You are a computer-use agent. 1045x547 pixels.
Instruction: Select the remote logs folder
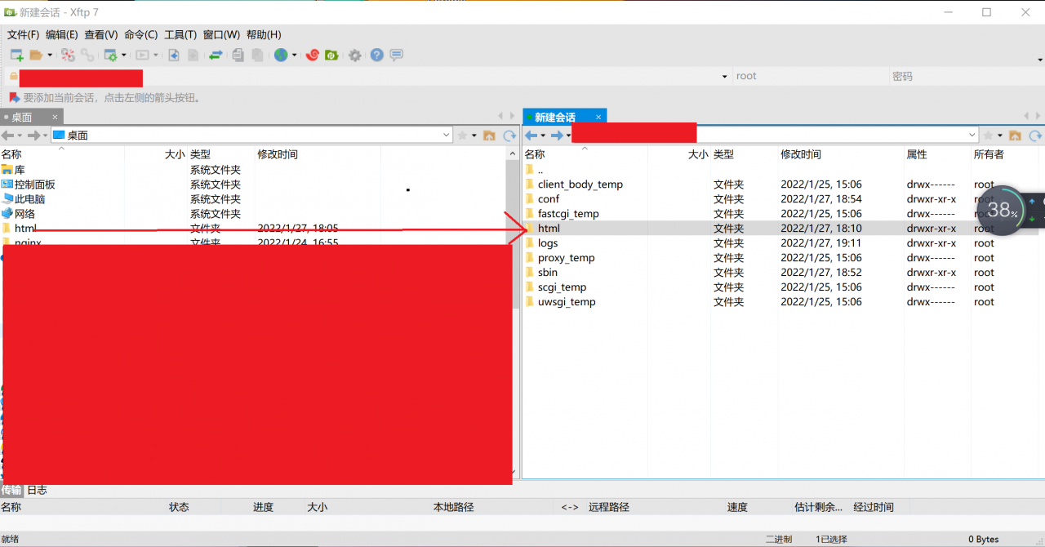[548, 243]
